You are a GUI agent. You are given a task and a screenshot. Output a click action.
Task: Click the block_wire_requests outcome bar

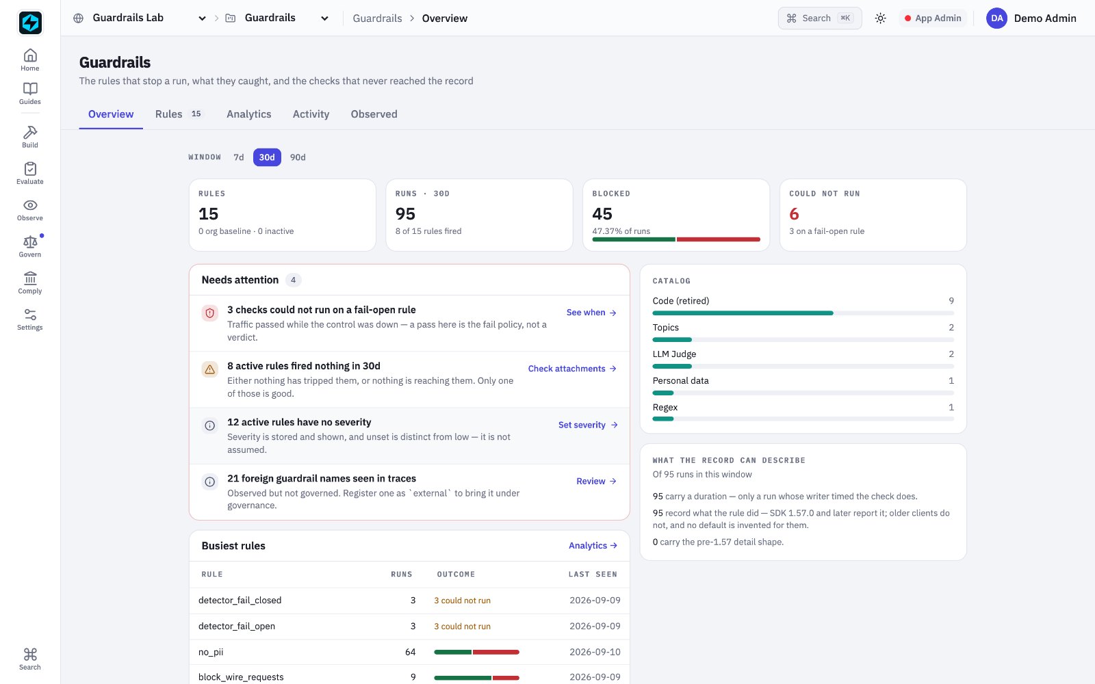476,678
